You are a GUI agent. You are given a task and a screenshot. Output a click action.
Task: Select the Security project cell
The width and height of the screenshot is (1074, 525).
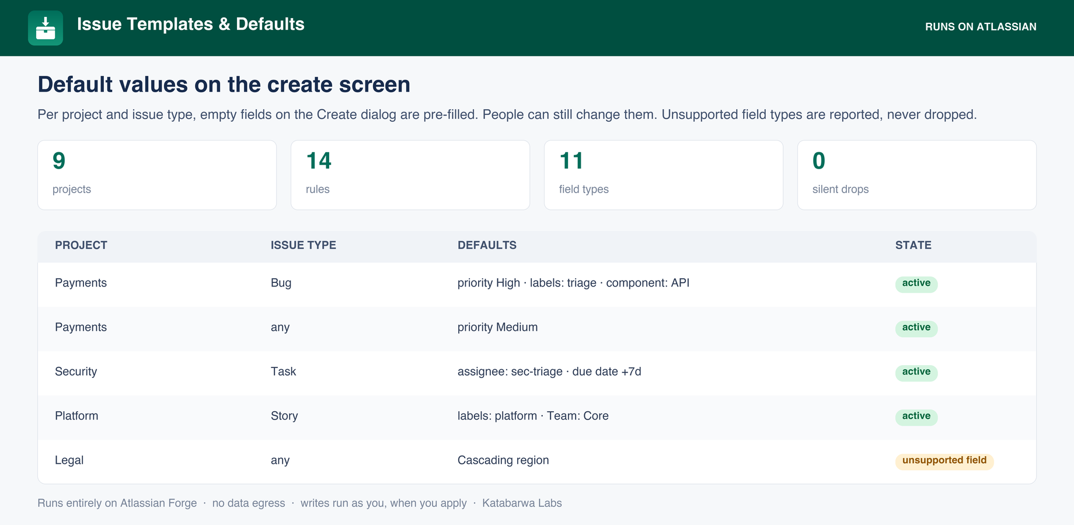[x=76, y=372]
